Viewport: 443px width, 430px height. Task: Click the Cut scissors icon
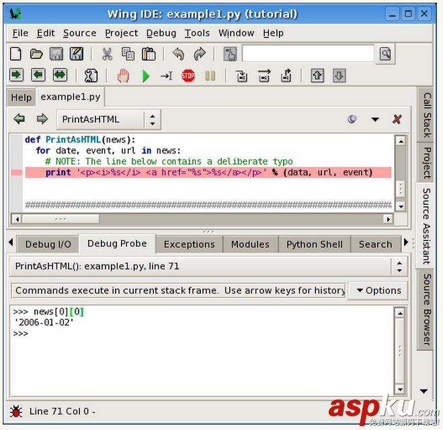click(107, 54)
